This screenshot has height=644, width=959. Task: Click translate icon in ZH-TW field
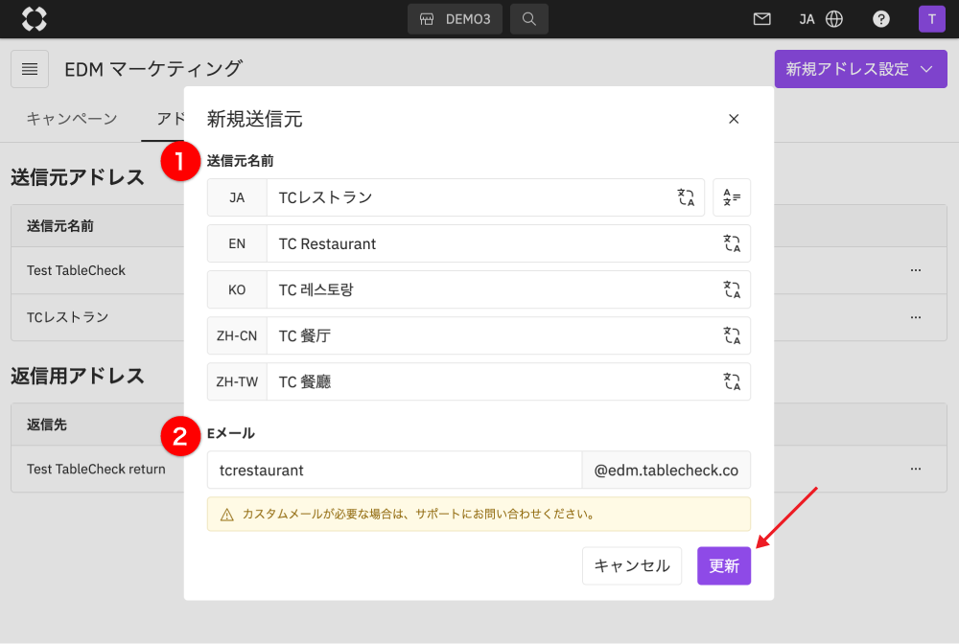(x=732, y=381)
